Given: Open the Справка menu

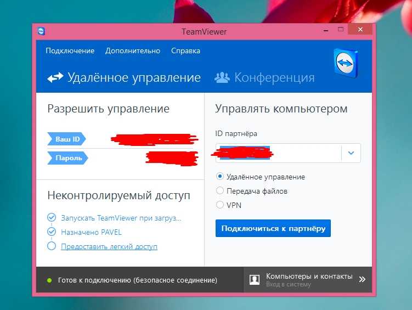Looking at the screenshot, I should [x=185, y=50].
